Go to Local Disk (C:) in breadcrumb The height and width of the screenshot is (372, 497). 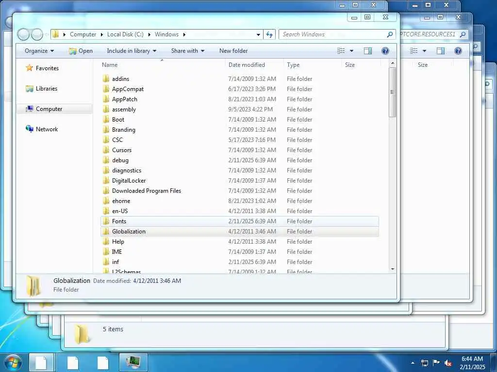pos(125,34)
